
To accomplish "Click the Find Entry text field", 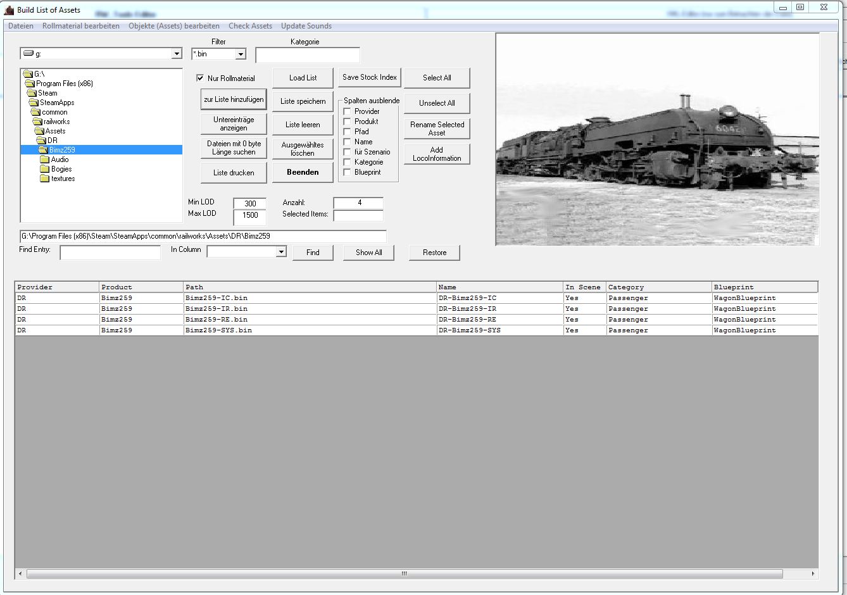I will [110, 253].
